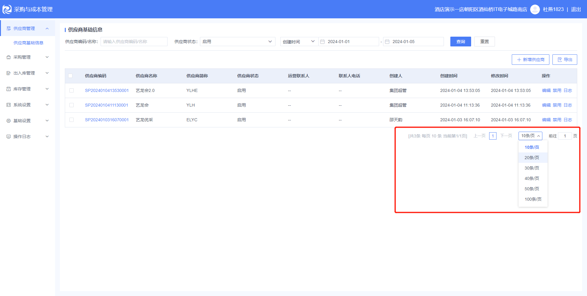This screenshot has height=296, width=587.
Task: Open the 供应商状态 dropdown showing 启用
Action: (238, 42)
